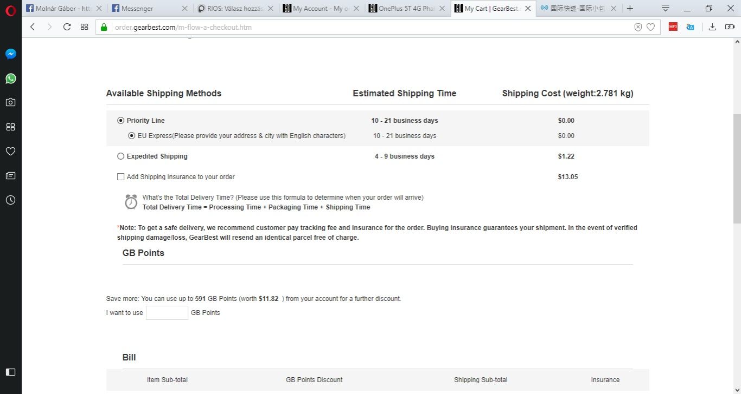This screenshot has height=394, width=741.
Task: Click the downloads icon in toolbar
Action: click(x=712, y=27)
